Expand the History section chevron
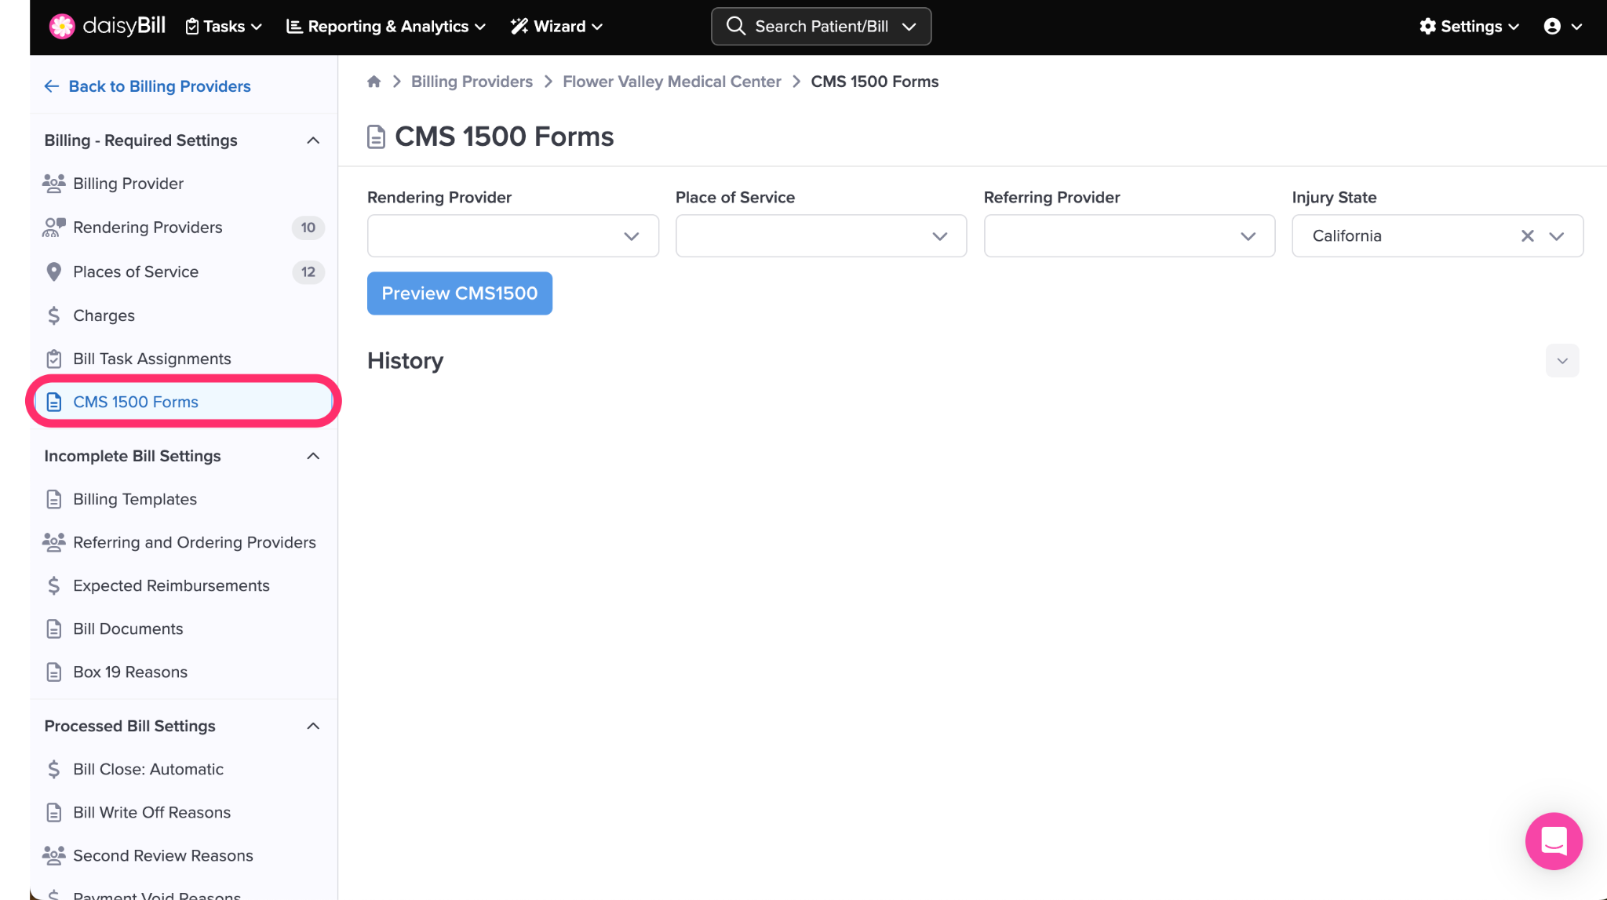This screenshot has height=900, width=1607. click(x=1561, y=361)
